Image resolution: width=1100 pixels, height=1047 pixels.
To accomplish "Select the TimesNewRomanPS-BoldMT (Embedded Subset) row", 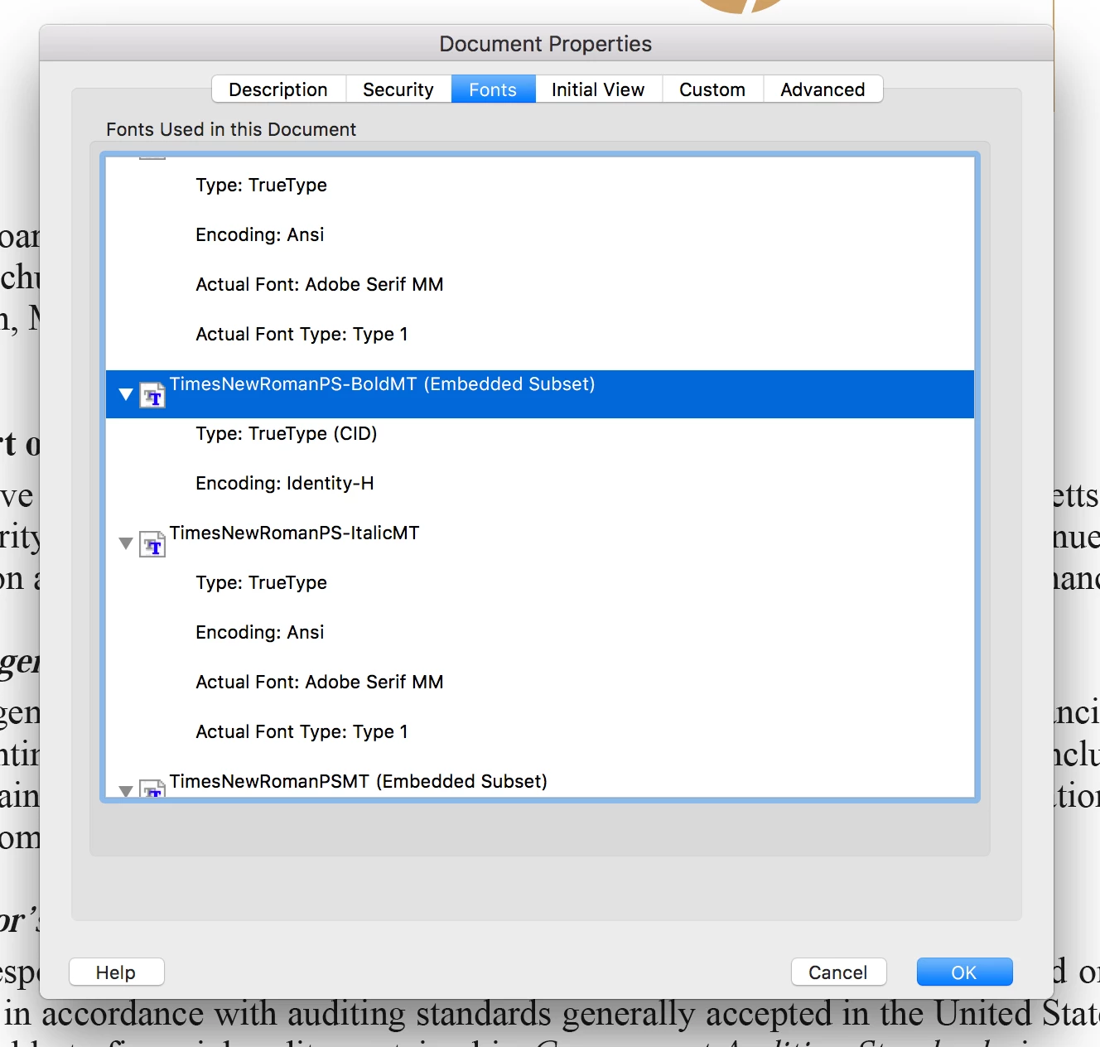I will click(x=540, y=393).
